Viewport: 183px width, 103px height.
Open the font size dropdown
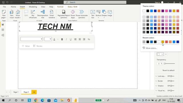[48, 39]
